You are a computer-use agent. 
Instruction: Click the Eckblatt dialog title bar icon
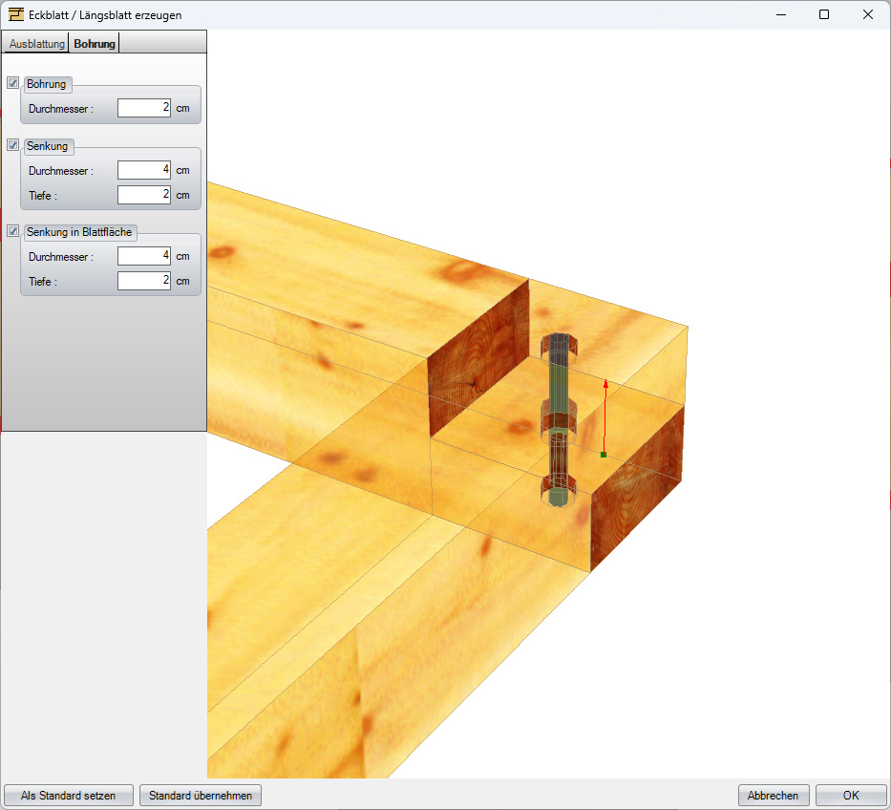(x=15, y=14)
